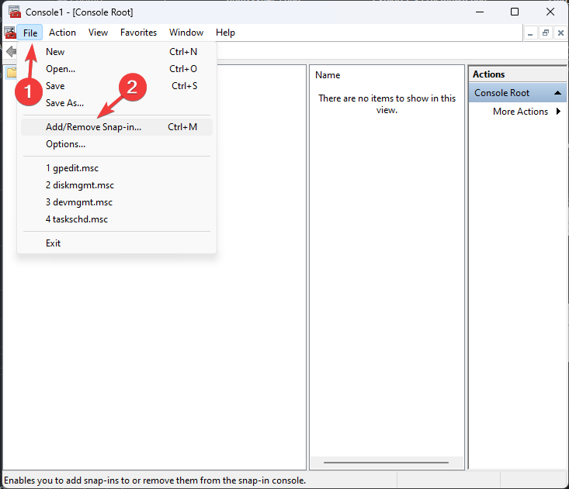Choose Open... from the File menu
The height and width of the screenshot is (489, 569).
116,69
